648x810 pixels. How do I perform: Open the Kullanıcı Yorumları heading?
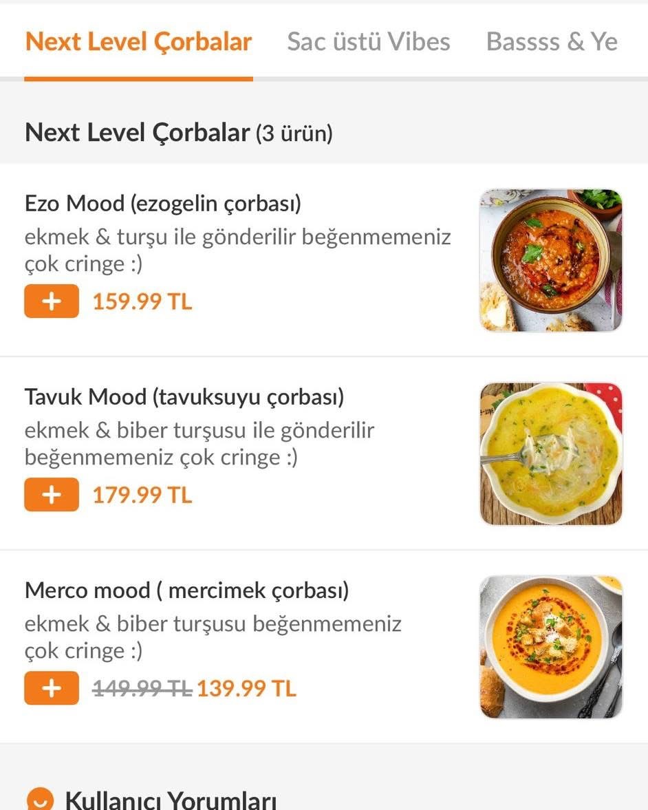pos(171,800)
